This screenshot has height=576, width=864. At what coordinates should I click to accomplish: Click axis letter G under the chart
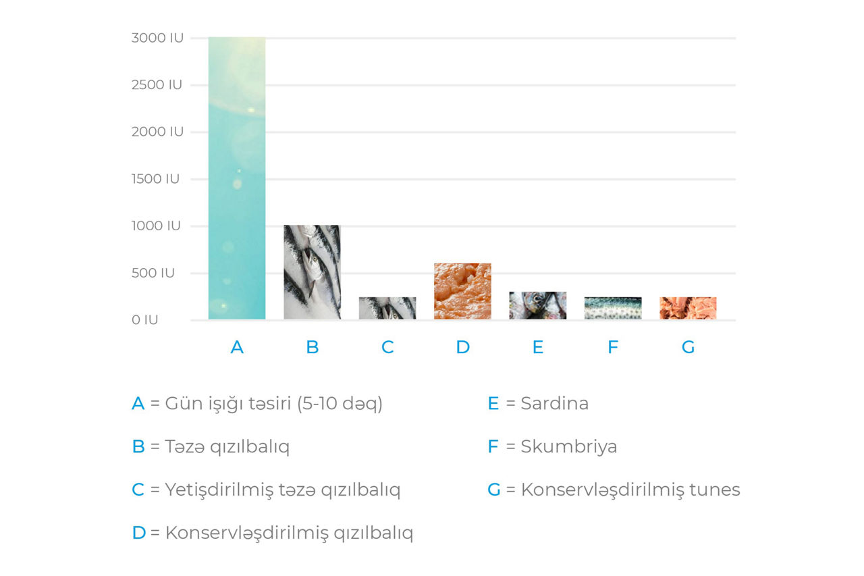point(688,347)
